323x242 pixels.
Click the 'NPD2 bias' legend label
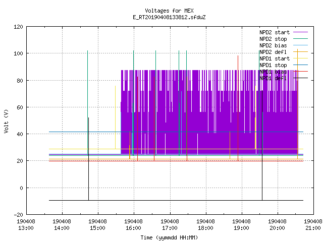pos(273,45)
